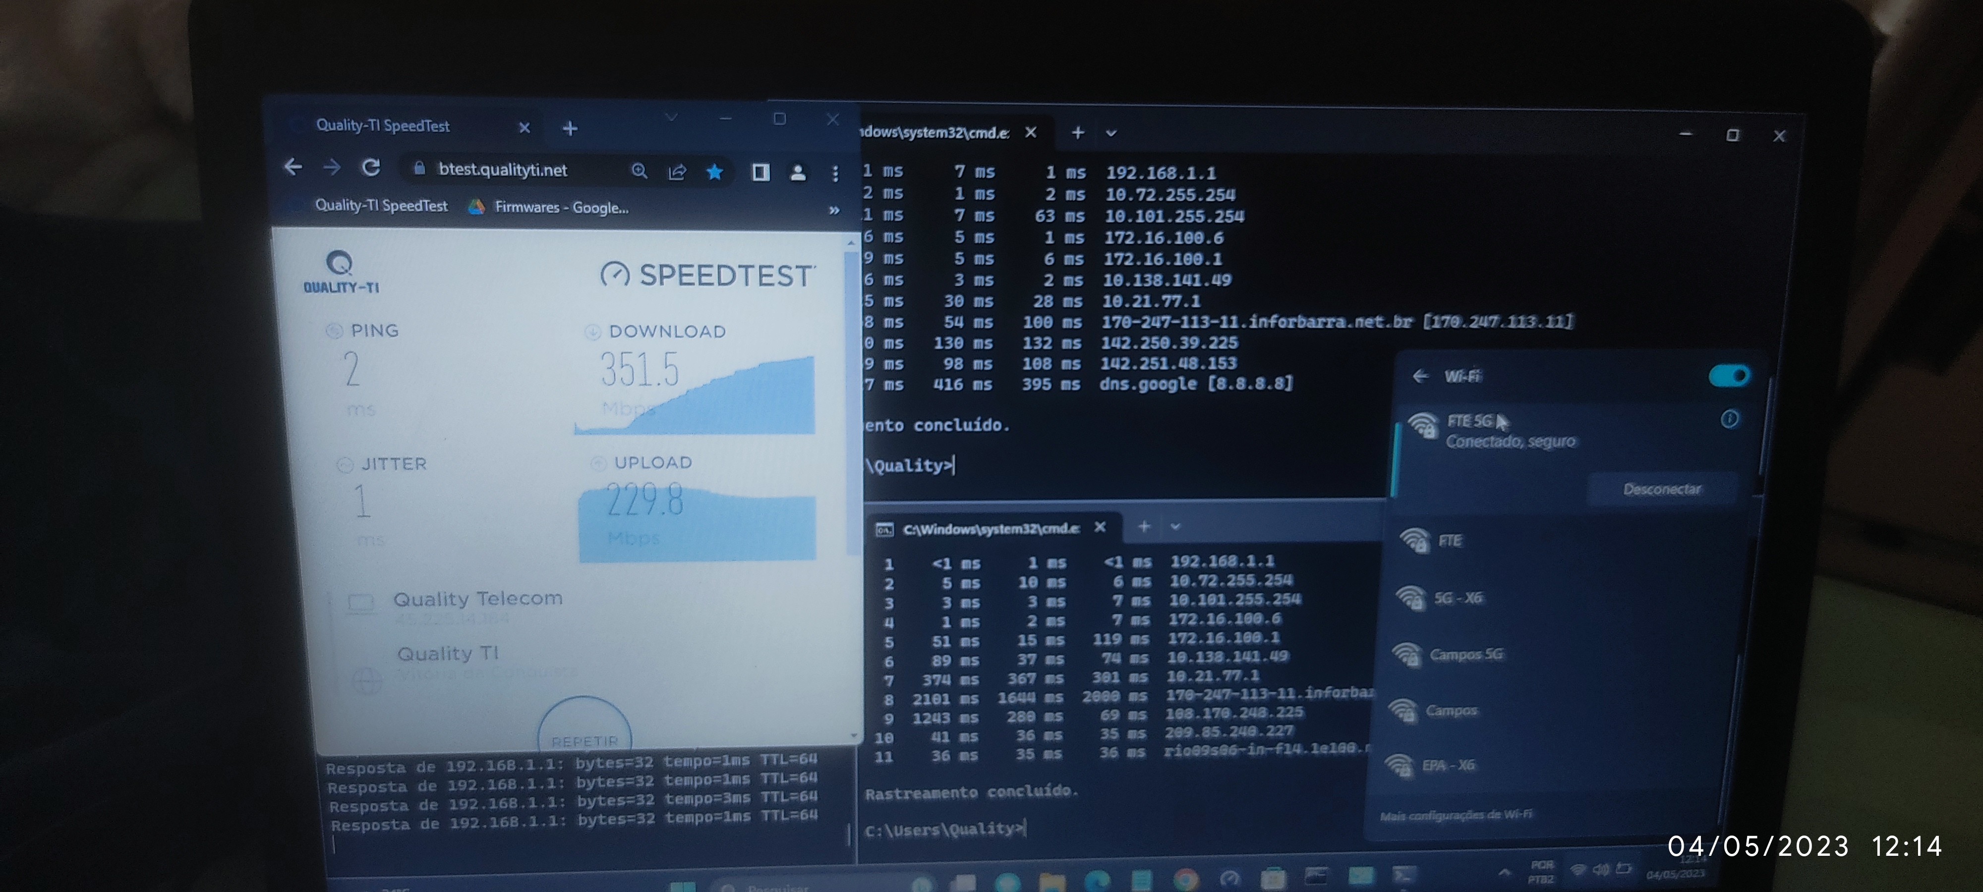Click the Desconectar button

pyautogui.click(x=1661, y=490)
